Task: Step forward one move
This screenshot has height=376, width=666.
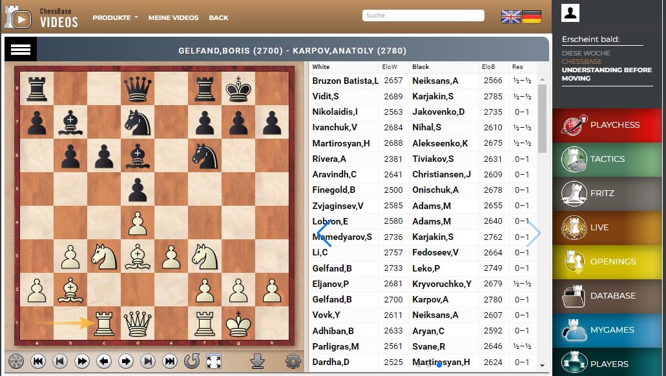Action: [127, 362]
